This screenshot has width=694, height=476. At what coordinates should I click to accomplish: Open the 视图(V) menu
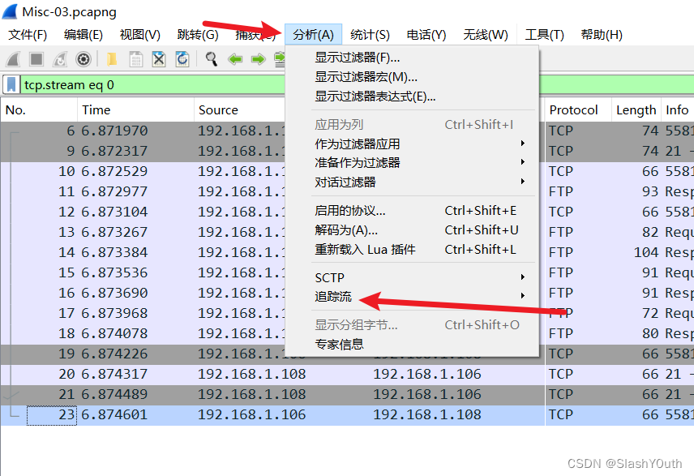pyautogui.click(x=140, y=35)
